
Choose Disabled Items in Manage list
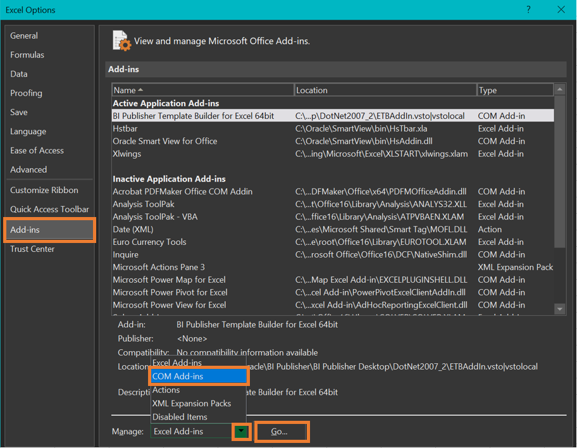pos(180,417)
